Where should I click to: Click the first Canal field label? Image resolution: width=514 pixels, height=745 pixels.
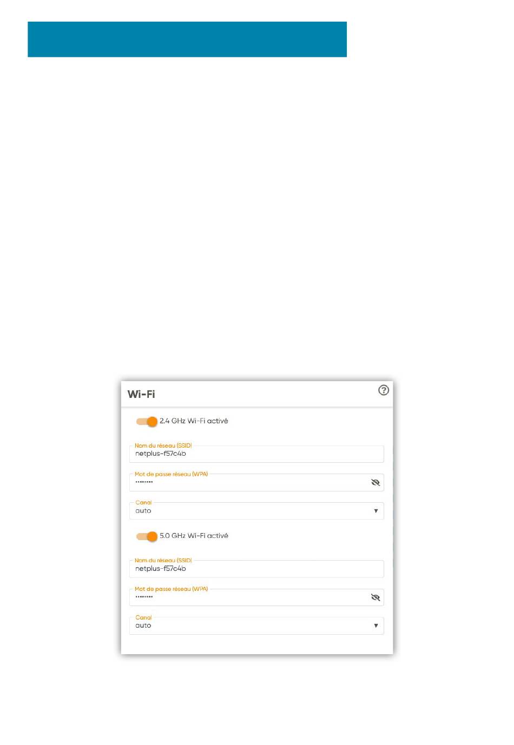click(x=143, y=502)
